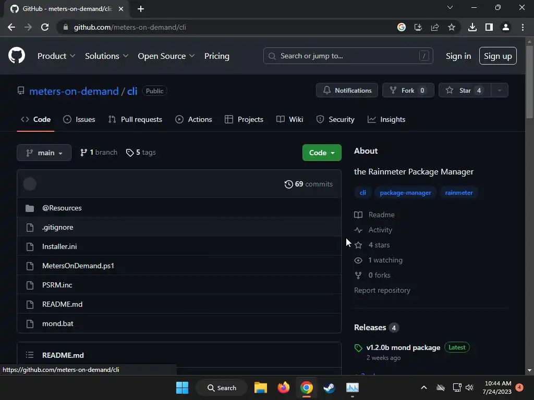This screenshot has width=534, height=400.
Task: Switch to Pull requests tab
Action: 135,119
